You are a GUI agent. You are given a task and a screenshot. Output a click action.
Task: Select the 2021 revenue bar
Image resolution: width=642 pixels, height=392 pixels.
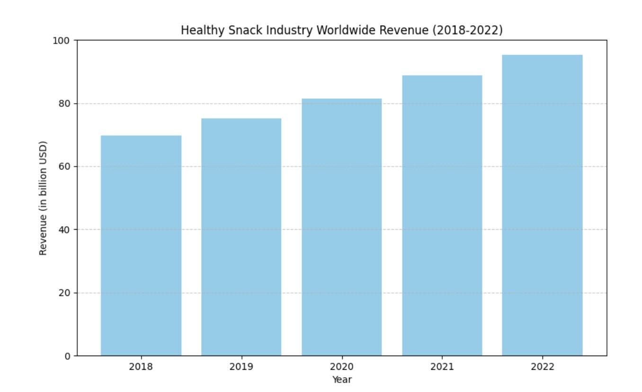coord(442,215)
